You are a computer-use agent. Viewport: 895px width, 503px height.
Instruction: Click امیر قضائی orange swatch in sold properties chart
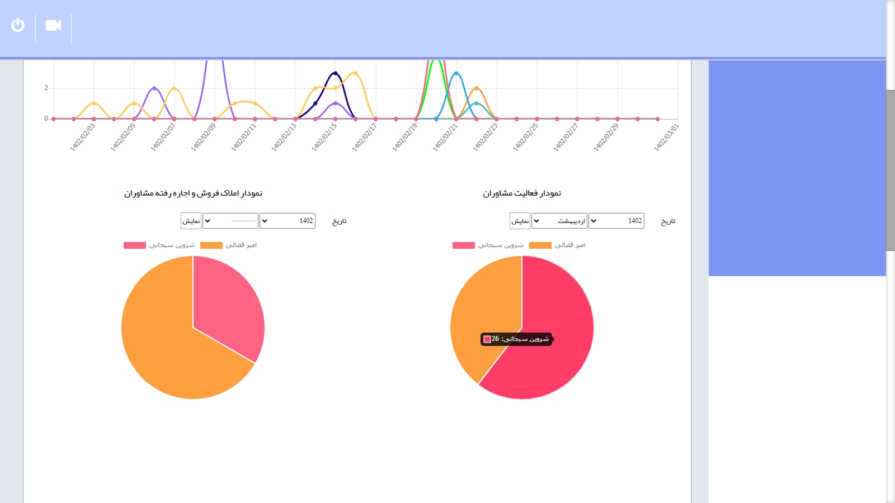click(x=211, y=245)
